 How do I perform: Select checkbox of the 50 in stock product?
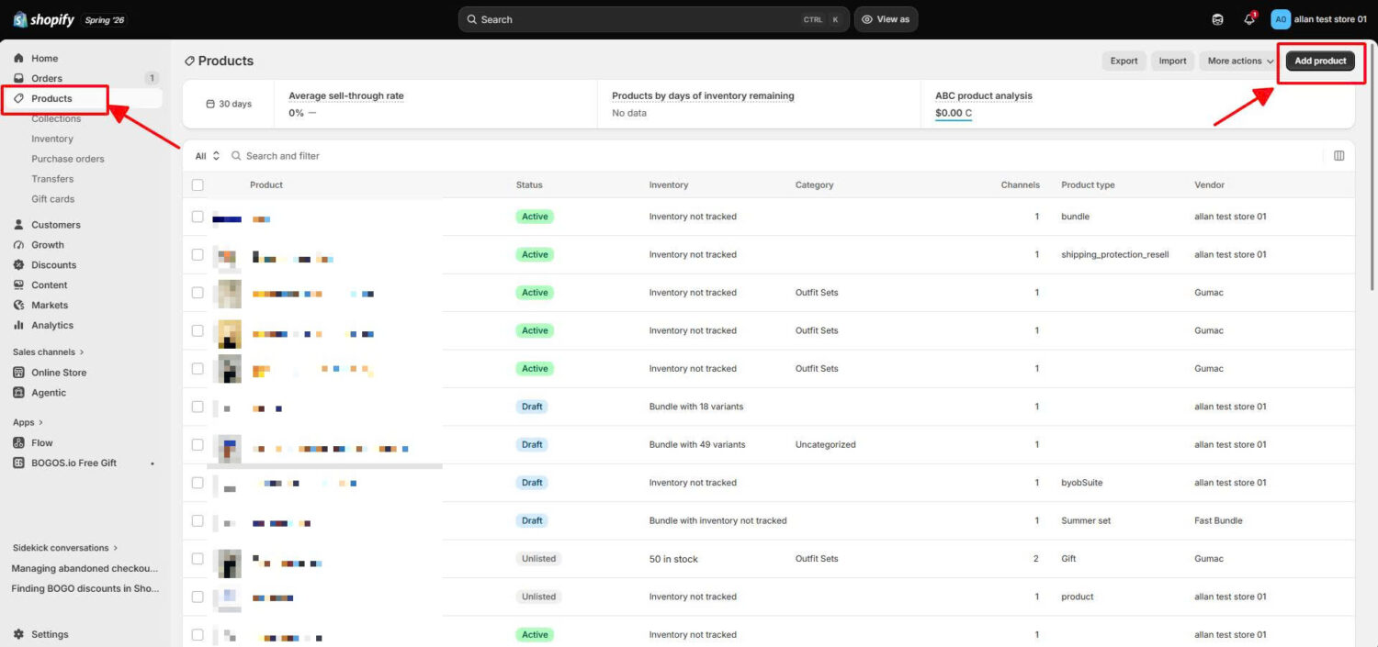point(198,558)
